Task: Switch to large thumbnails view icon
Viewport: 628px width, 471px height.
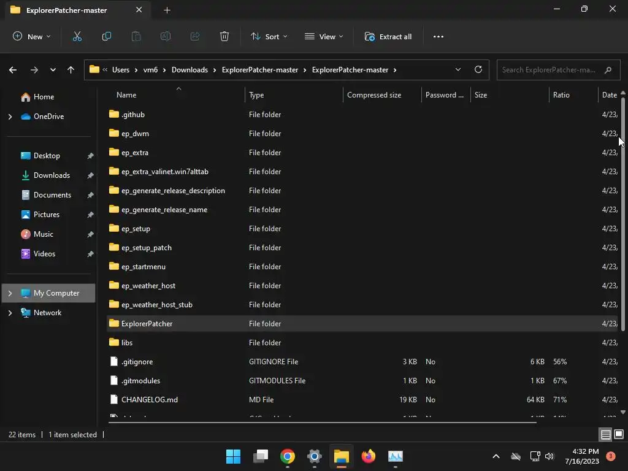Action: tap(619, 434)
